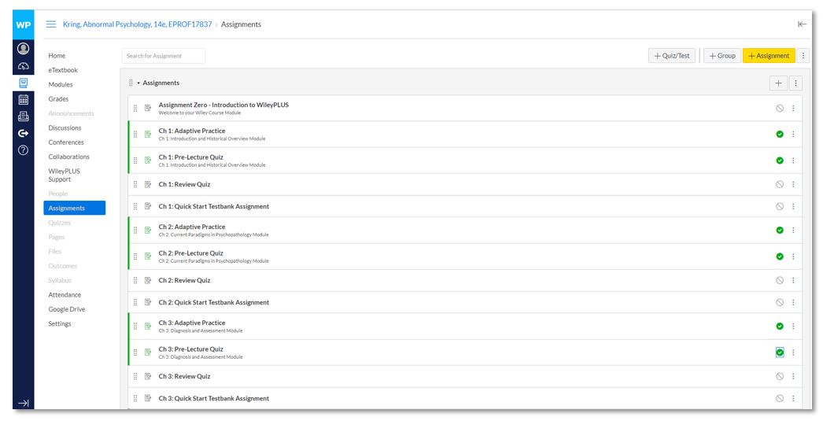Open Attendance in the course navigation
823x421 pixels.
tap(65, 295)
